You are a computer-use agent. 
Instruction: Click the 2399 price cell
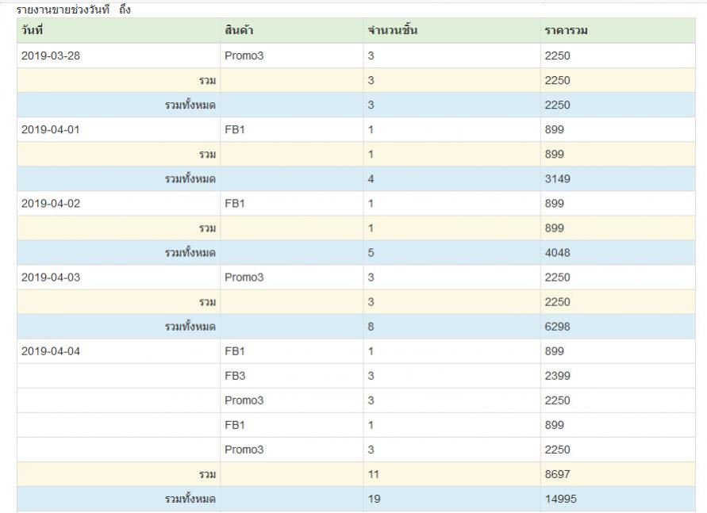click(557, 376)
